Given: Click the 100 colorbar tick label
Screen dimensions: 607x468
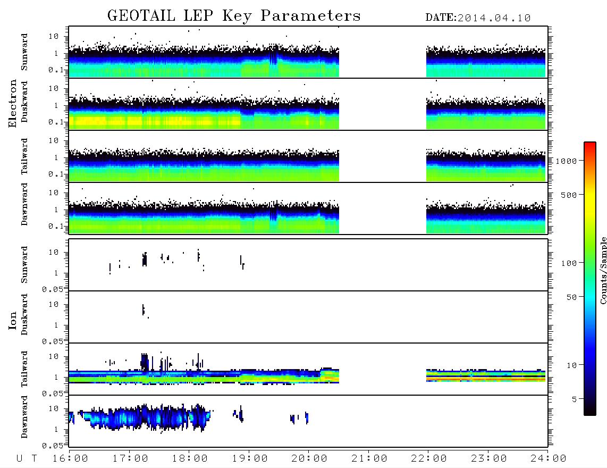Looking at the screenshot, I should click(569, 263).
